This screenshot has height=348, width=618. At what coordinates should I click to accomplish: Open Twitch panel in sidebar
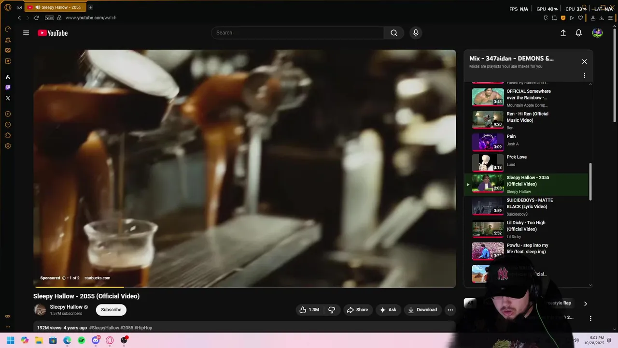[x=8, y=87]
